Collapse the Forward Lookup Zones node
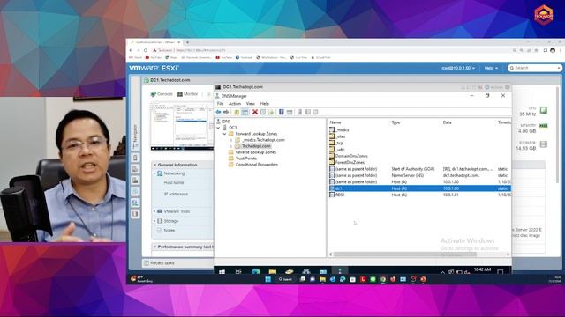This screenshot has width=565, height=317. [x=224, y=134]
